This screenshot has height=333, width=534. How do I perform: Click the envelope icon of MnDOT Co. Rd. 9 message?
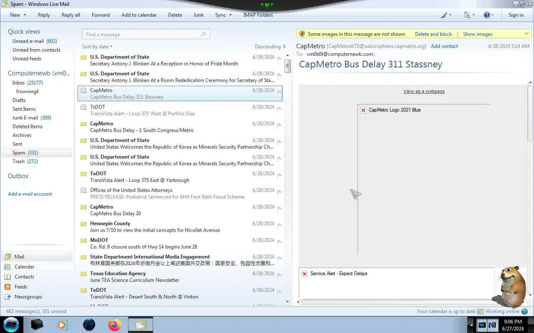pos(83,240)
